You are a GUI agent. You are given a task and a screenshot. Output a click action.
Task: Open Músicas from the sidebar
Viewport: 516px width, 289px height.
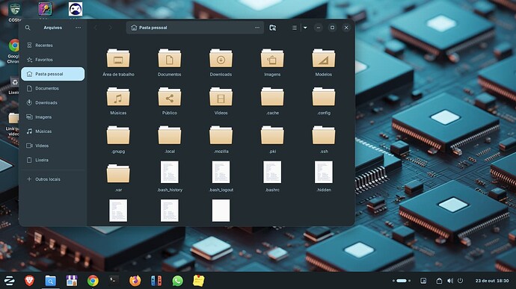(x=52, y=131)
